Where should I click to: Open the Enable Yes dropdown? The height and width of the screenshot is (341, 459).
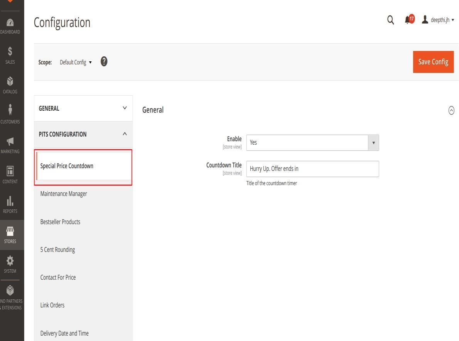(x=312, y=143)
